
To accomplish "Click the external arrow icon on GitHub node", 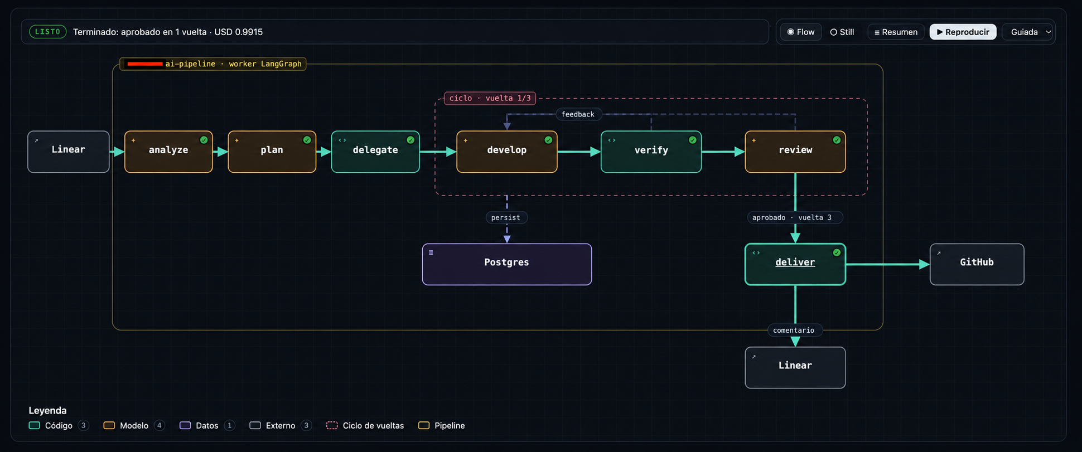I will [x=939, y=253].
